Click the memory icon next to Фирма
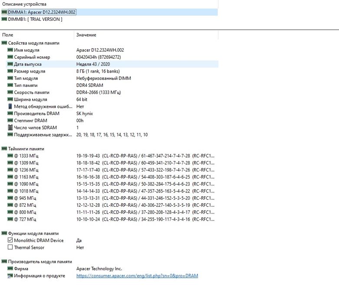This screenshot has height=304, width=339. pos(10,268)
